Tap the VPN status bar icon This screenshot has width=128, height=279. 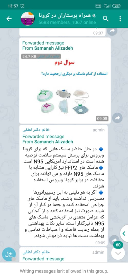pos(98,6)
